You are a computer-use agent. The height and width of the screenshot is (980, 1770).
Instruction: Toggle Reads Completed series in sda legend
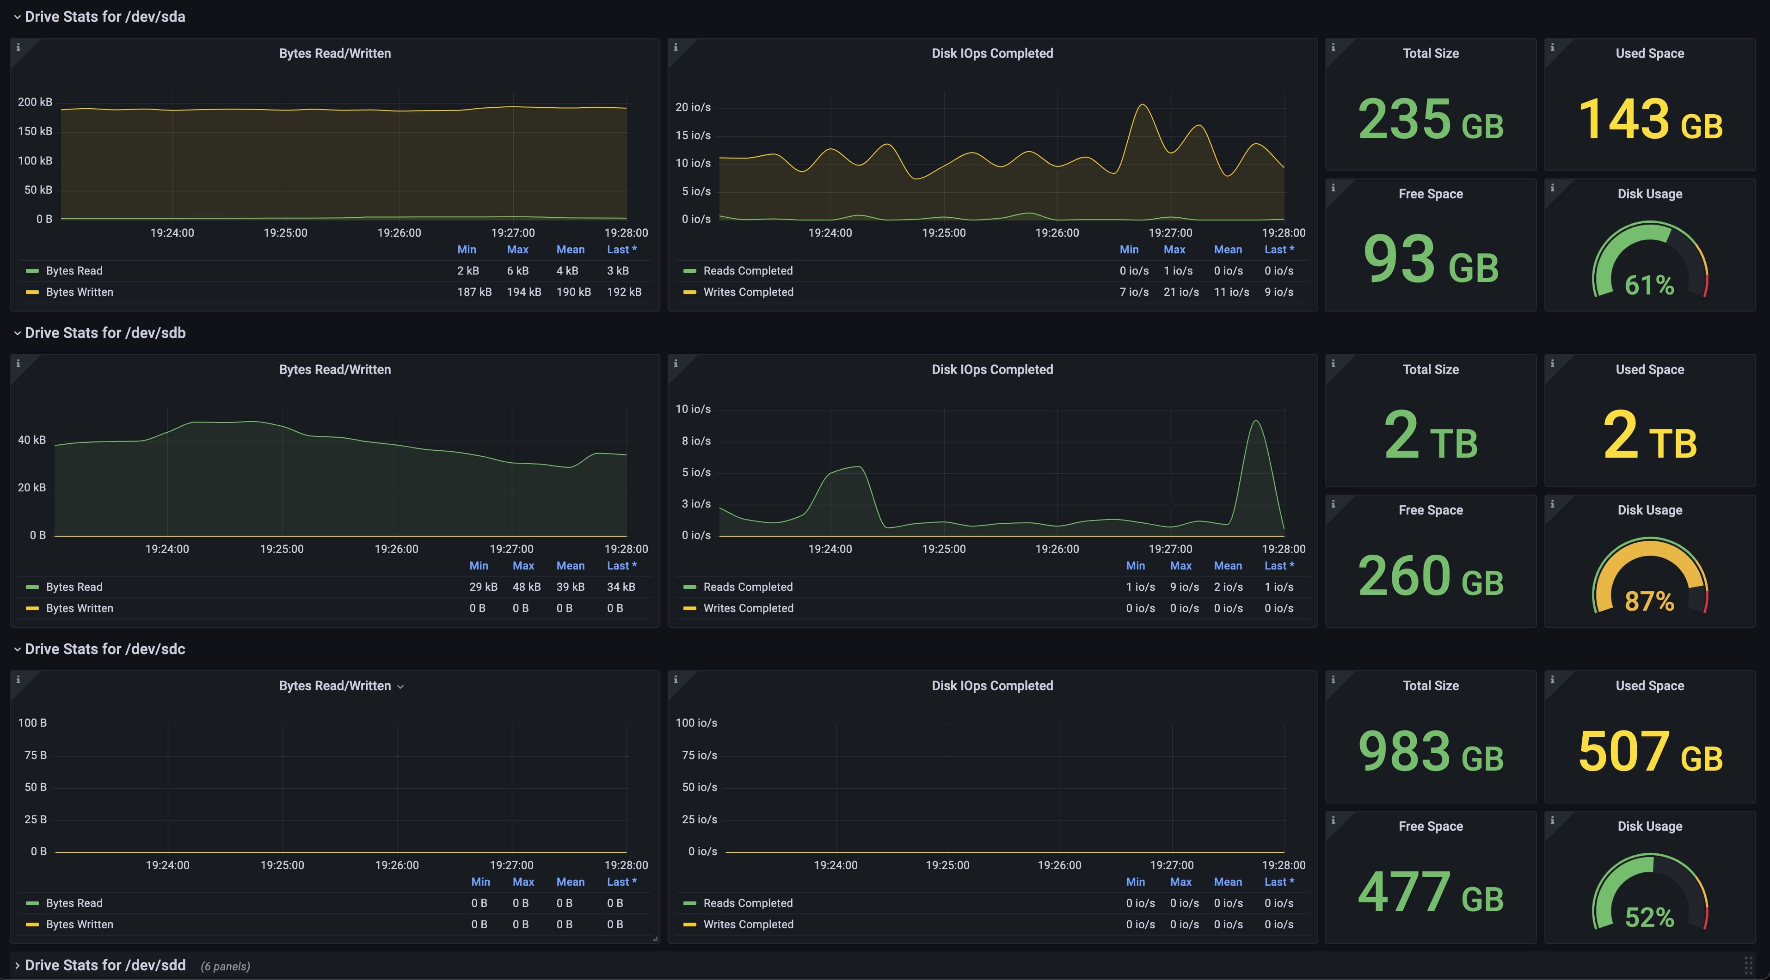tap(748, 270)
